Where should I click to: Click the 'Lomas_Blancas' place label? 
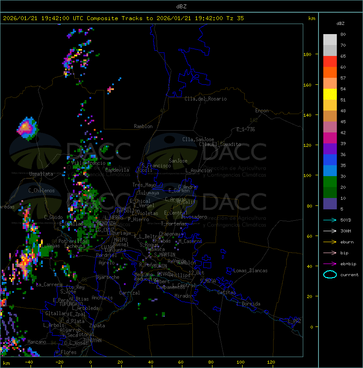click(x=250, y=271)
